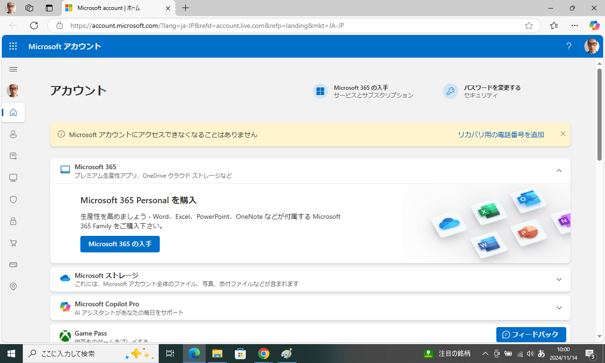This screenshot has height=363, width=605.
Task: Open Security using the shield icon
Action: pos(13,199)
